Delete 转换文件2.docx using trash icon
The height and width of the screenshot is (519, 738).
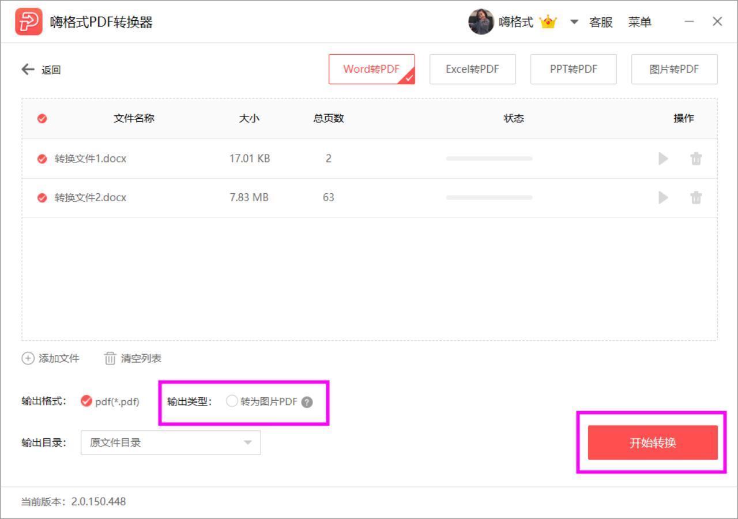(696, 197)
